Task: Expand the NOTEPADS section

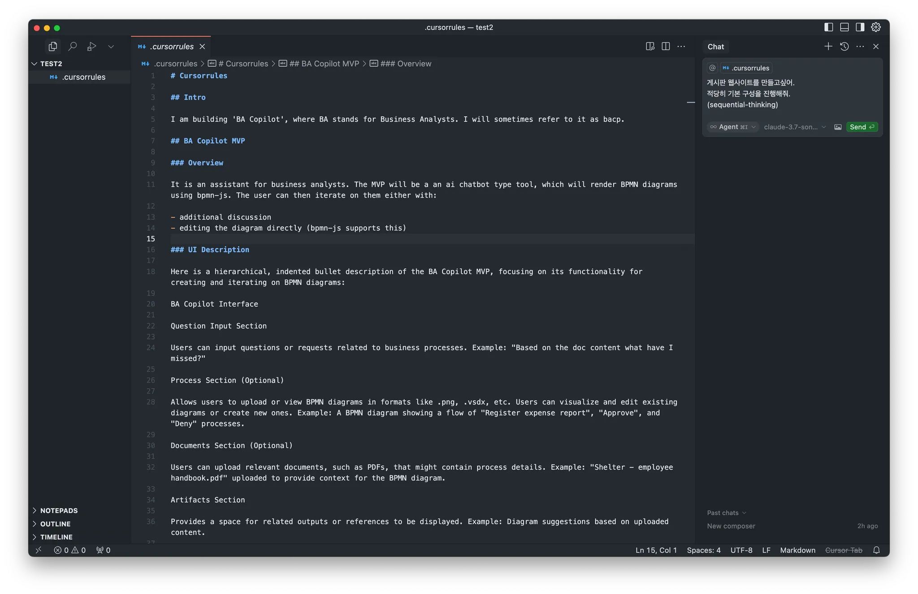Action: tap(59, 511)
